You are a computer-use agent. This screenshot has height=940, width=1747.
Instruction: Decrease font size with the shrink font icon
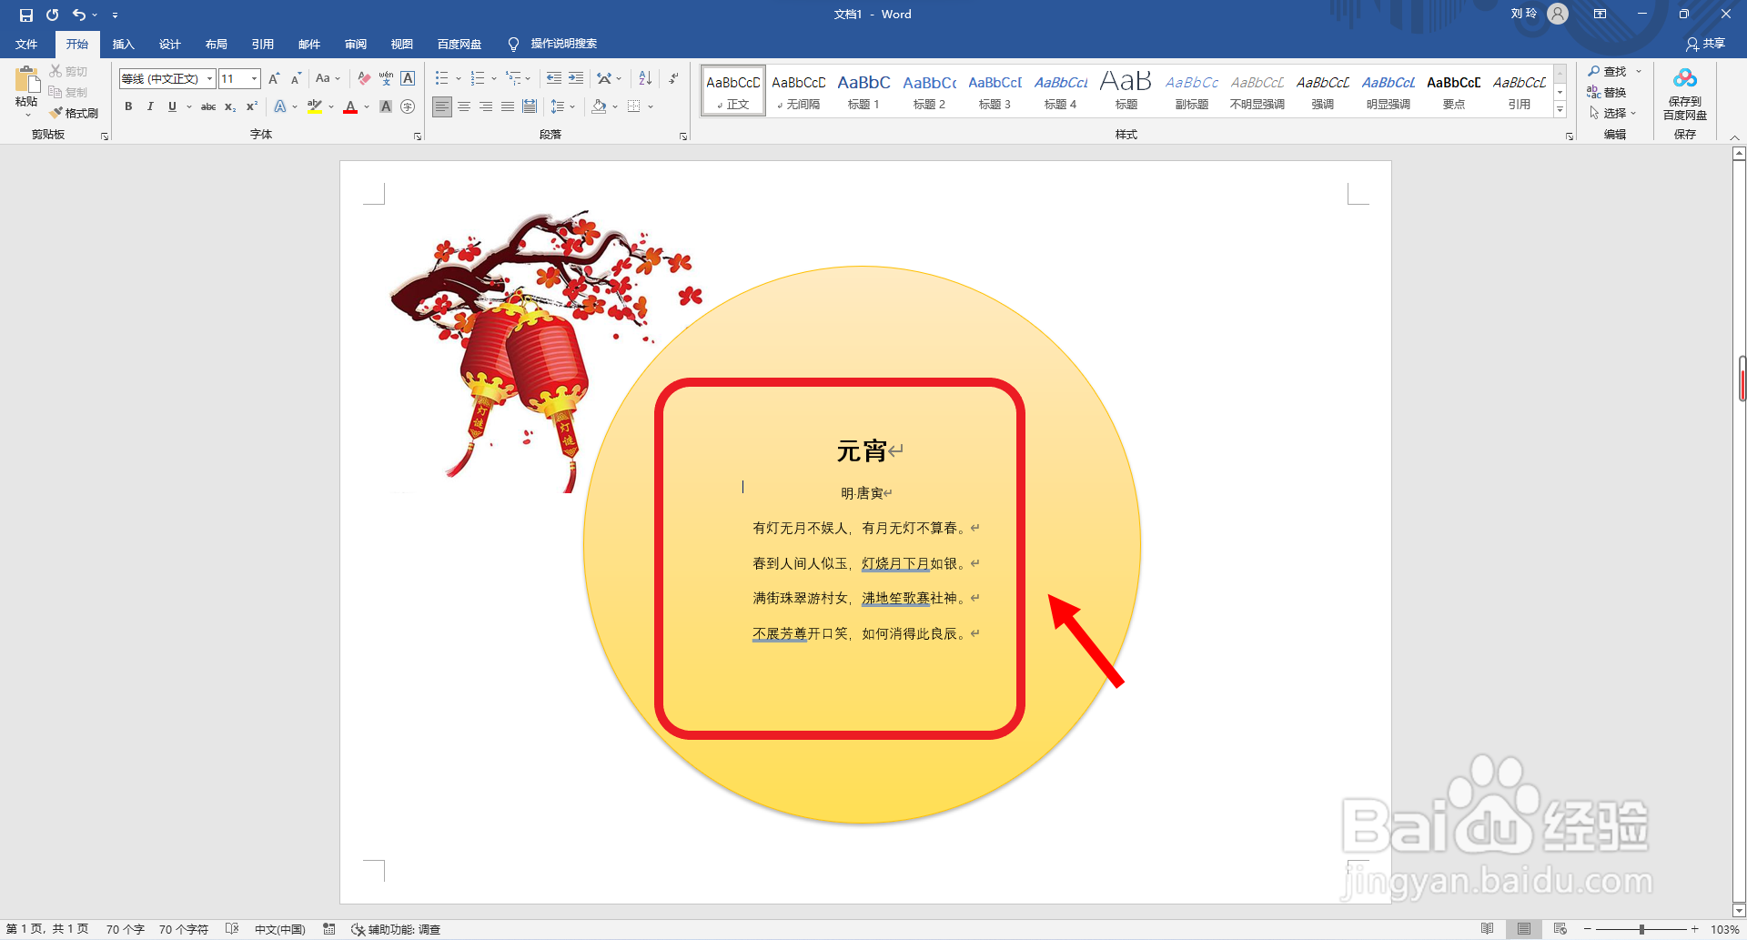(296, 78)
